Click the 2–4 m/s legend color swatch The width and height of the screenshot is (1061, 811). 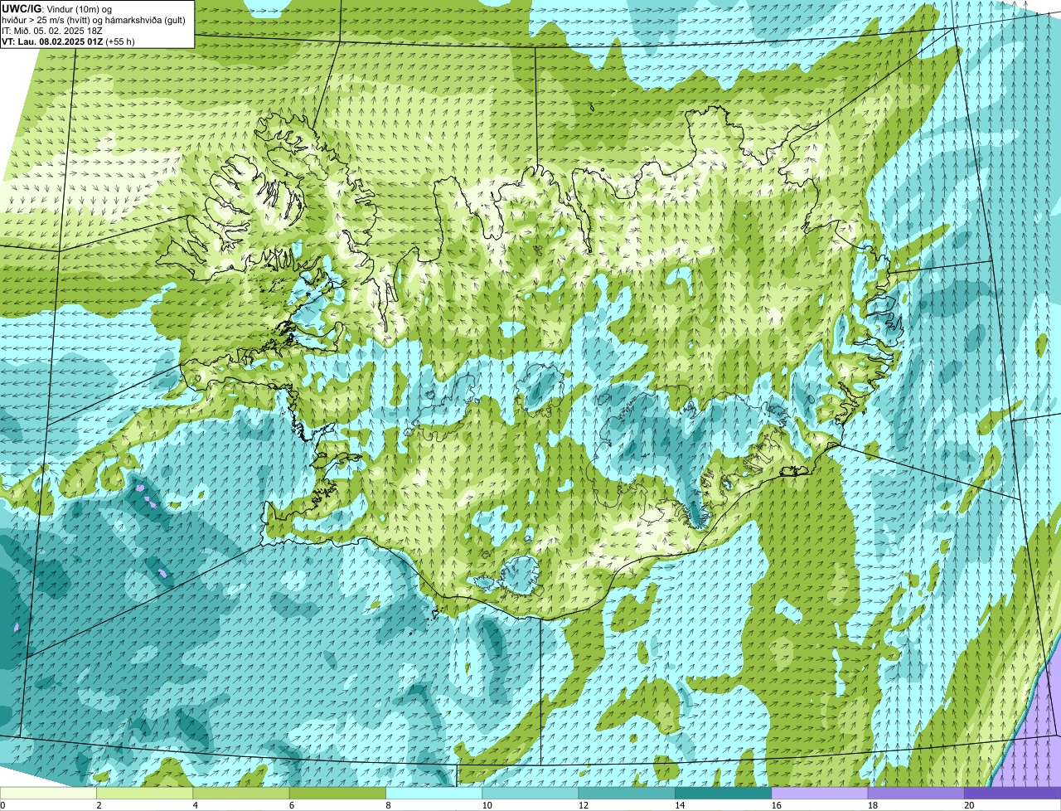tap(145, 793)
